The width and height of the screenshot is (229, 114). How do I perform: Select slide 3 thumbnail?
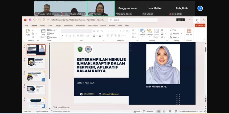(36, 76)
